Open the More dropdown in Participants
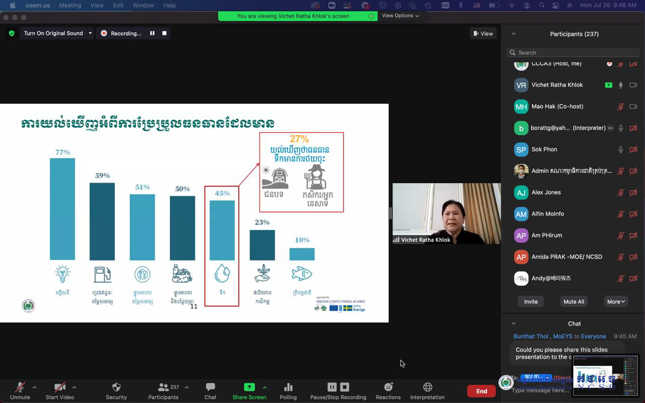Viewport: 645px width, 403px height. 616,302
